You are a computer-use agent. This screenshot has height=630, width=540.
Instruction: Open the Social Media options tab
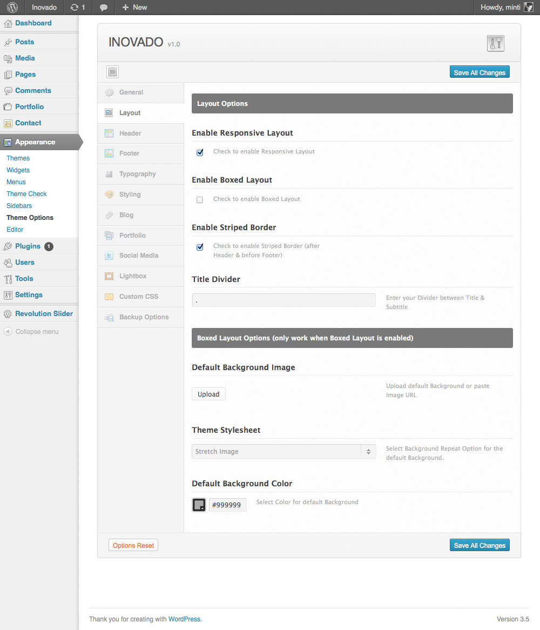click(138, 256)
